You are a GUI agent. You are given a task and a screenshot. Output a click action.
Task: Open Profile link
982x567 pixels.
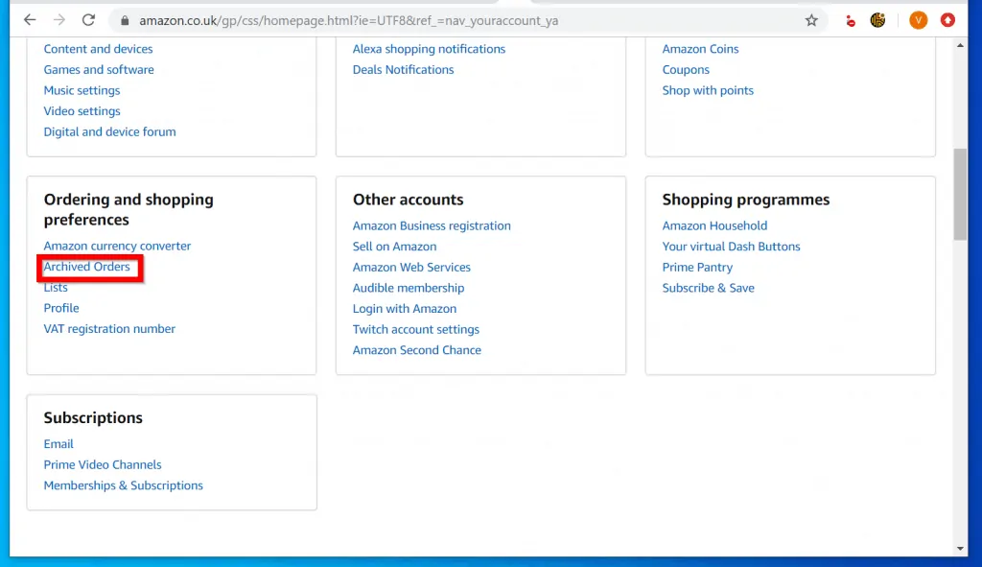[x=61, y=308]
